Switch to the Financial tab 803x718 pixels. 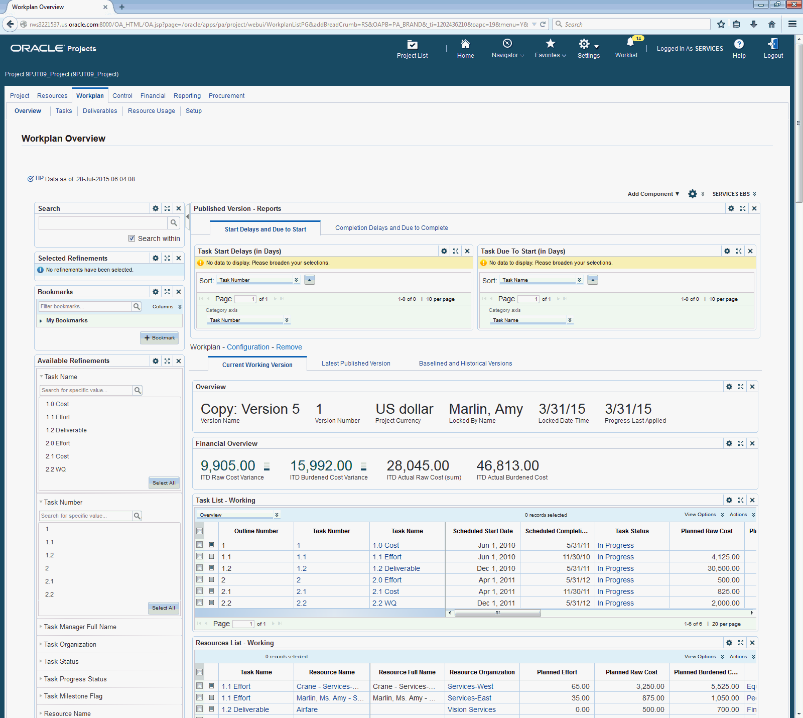pos(153,96)
